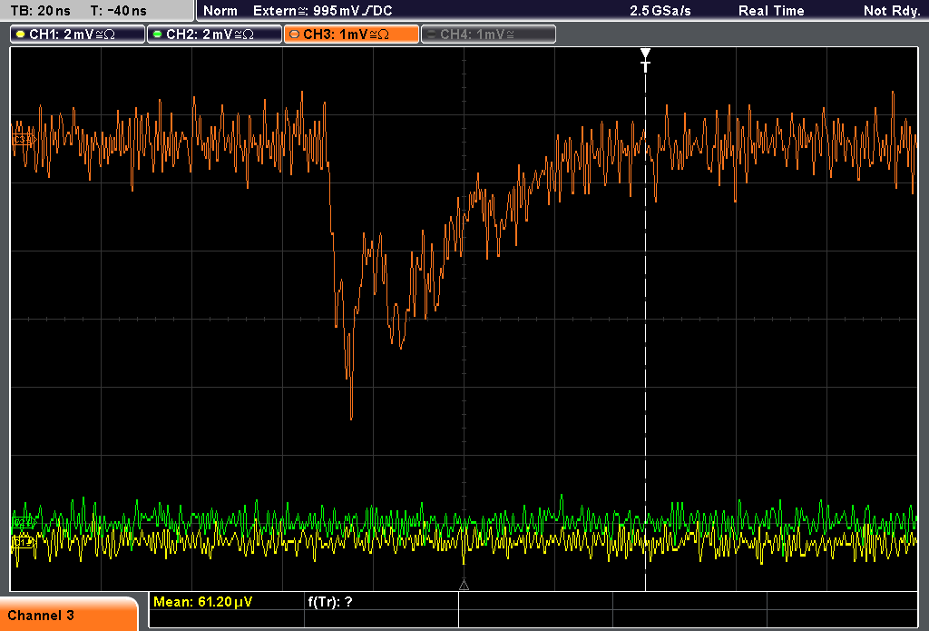This screenshot has width=929, height=631.
Task: Click the orange ring in CH3 tab
Action: pos(295,35)
